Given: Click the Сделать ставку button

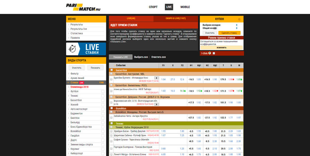Looking at the screenshot, I should pyautogui.click(x=229, y=33).
